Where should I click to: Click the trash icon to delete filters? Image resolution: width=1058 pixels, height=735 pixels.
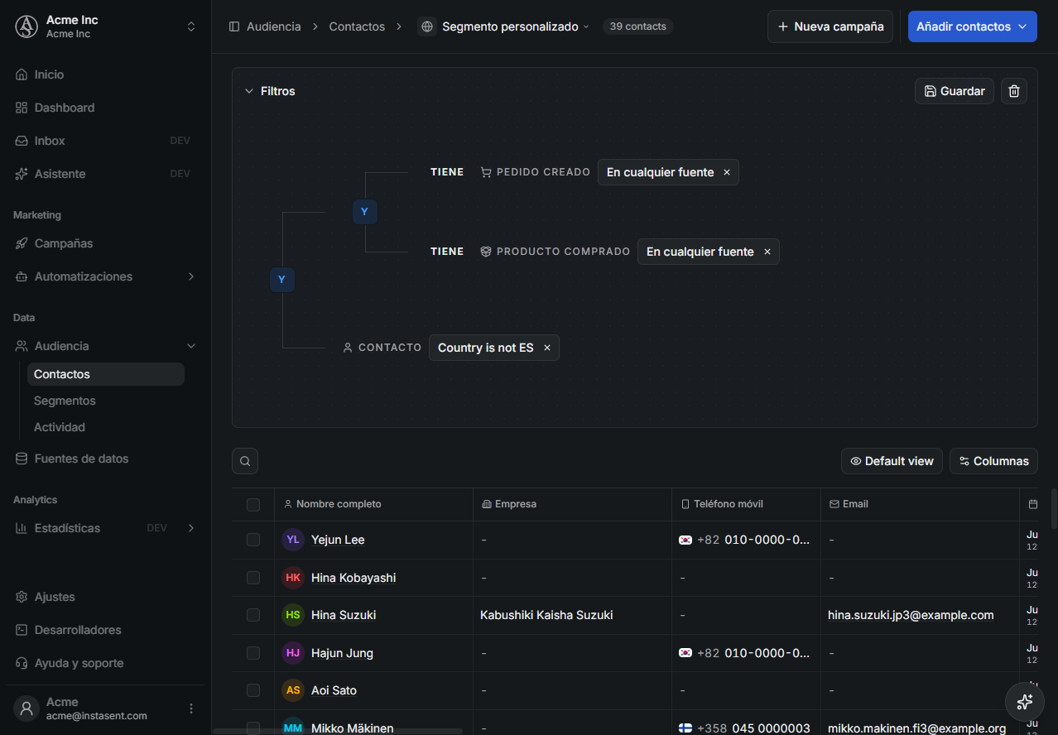1014,91
